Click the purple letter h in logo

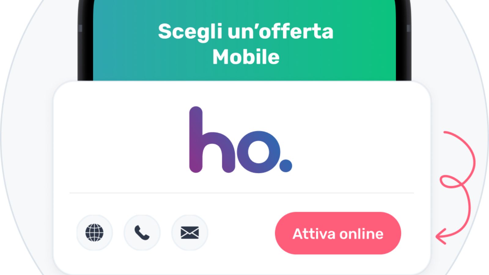point(212,140)
